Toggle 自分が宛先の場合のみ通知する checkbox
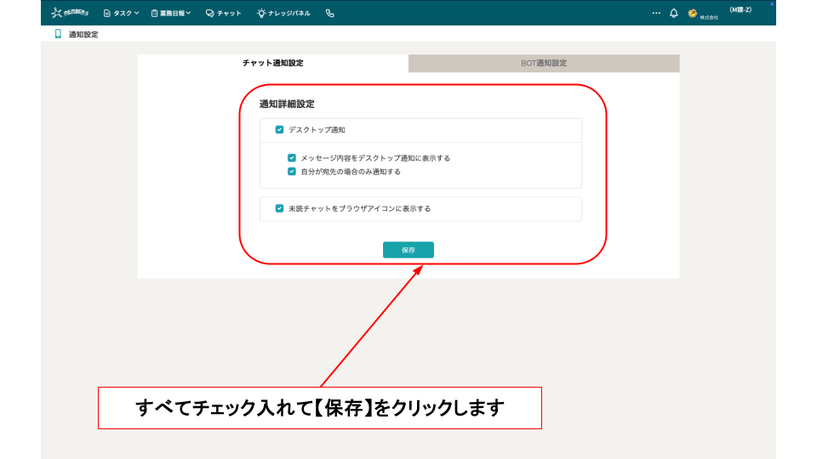The height and width of the screenshot is (459, 817). click(x=292, y=171)
